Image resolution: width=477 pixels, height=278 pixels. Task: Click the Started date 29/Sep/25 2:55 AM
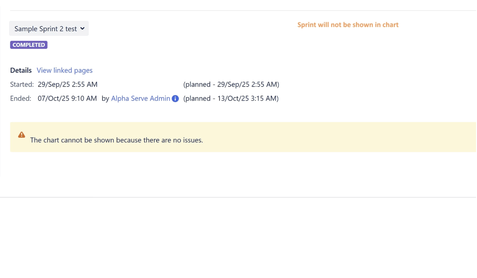click(x=68, y=84)
